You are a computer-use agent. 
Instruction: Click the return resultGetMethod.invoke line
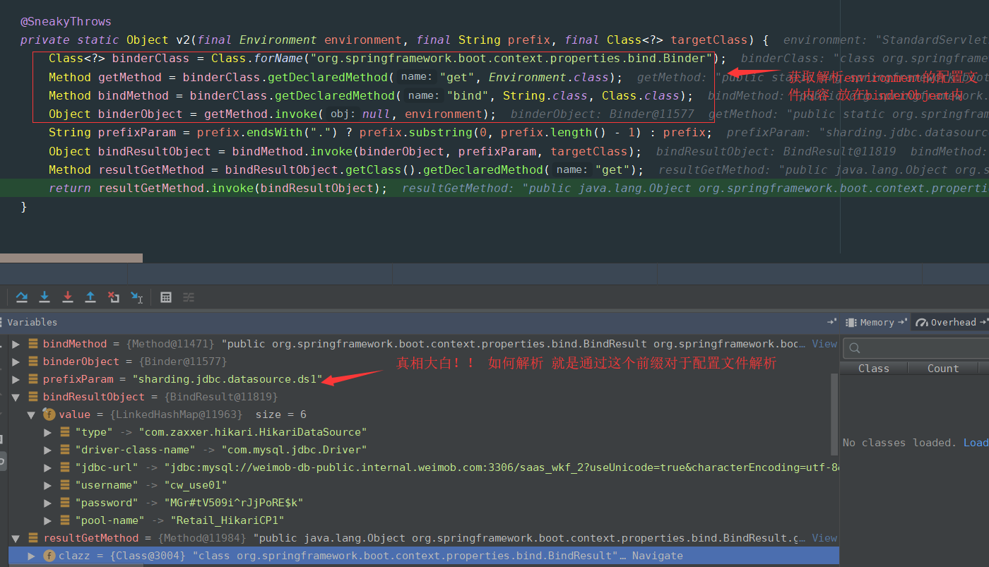218,188
